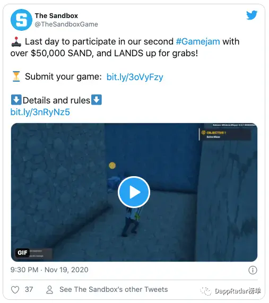Image resolution: width=269 pixels, height=303 pixels.
Task: Click the tweet info circle icon
Action: pos(253,270)
